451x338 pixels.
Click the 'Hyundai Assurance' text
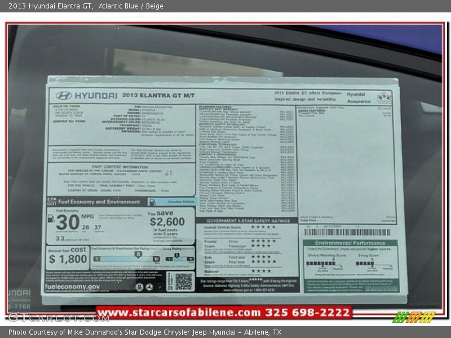[x=359, y=97]
